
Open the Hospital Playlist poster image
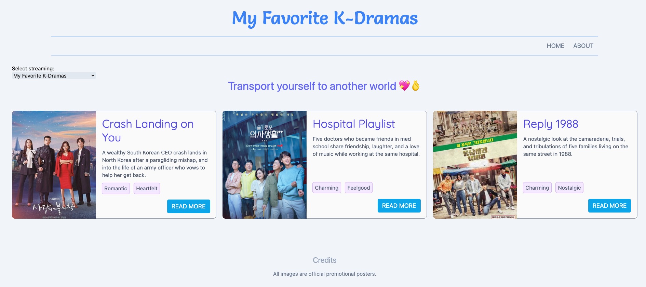pos(265,165)
